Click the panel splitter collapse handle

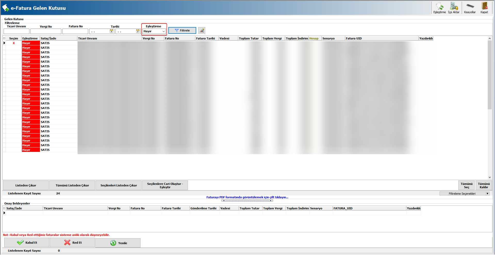(247, 201)
